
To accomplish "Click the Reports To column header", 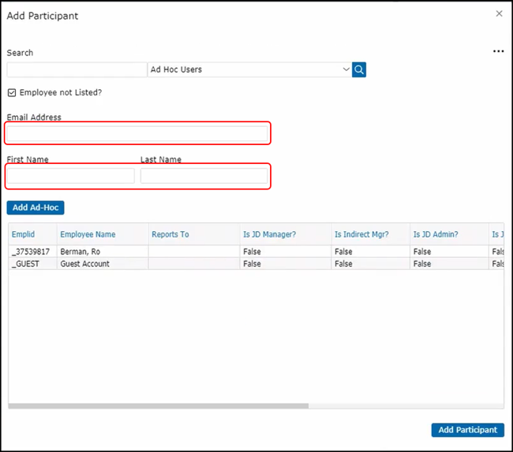I will point(170,234).
